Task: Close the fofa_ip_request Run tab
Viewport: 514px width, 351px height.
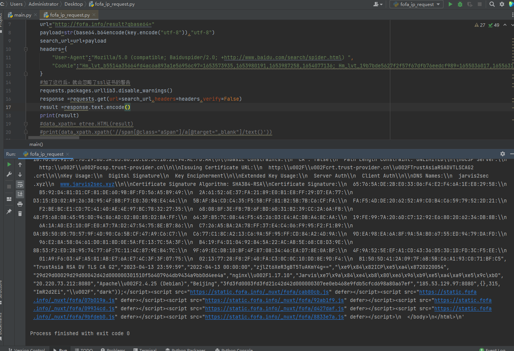Action: tap(68, 154)
